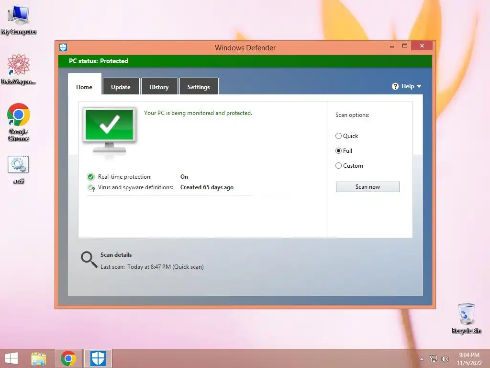
Task: Open File Explorer from the taskbar
Action: [x=39, y=358]
